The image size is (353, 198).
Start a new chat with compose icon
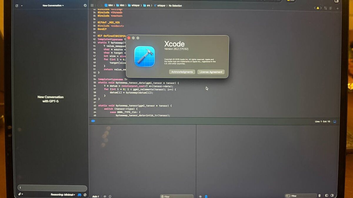pyautogui.click(x=17, y=6)
